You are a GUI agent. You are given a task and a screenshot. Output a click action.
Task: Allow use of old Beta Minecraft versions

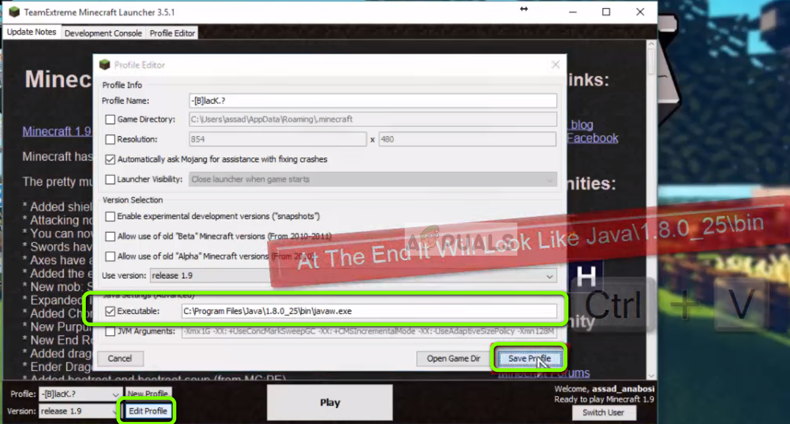110,236
